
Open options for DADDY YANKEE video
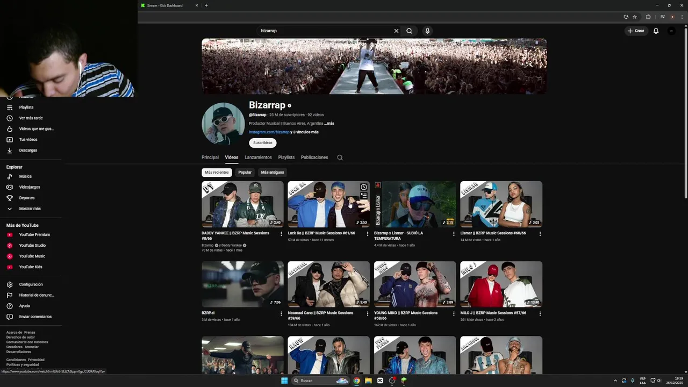point(281,234)
